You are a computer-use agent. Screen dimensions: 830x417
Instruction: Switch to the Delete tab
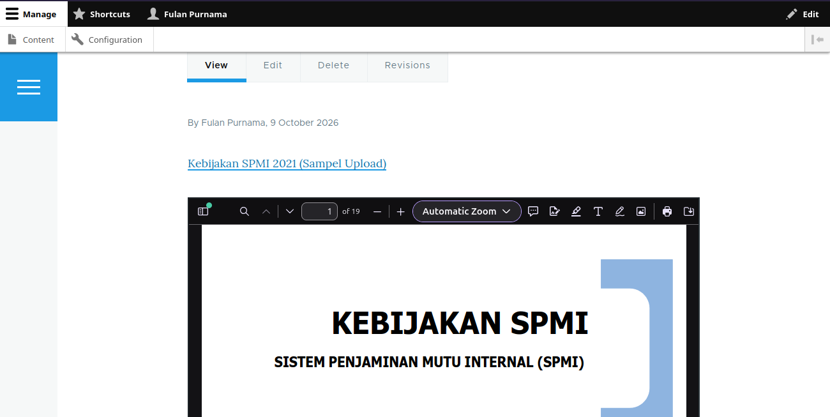coord(334,66)
